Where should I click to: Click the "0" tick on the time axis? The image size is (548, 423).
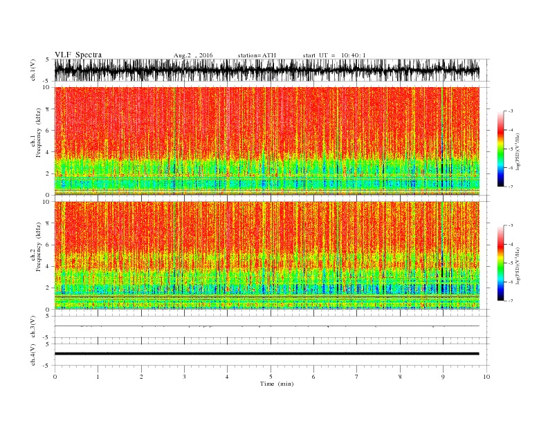55,377
